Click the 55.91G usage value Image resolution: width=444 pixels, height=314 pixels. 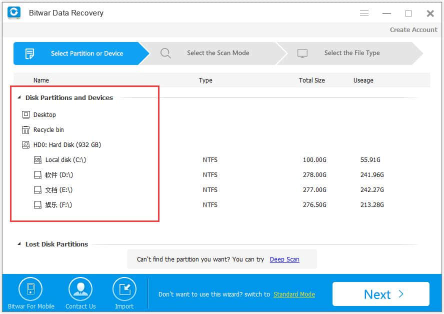point(370,159)
